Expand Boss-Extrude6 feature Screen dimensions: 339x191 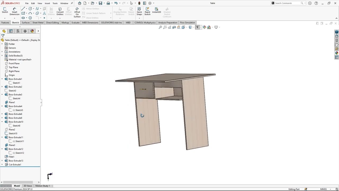click(x=2, y=114)
